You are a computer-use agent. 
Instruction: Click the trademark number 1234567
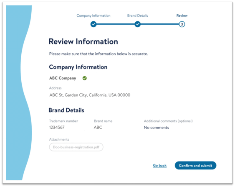[57, 127]
